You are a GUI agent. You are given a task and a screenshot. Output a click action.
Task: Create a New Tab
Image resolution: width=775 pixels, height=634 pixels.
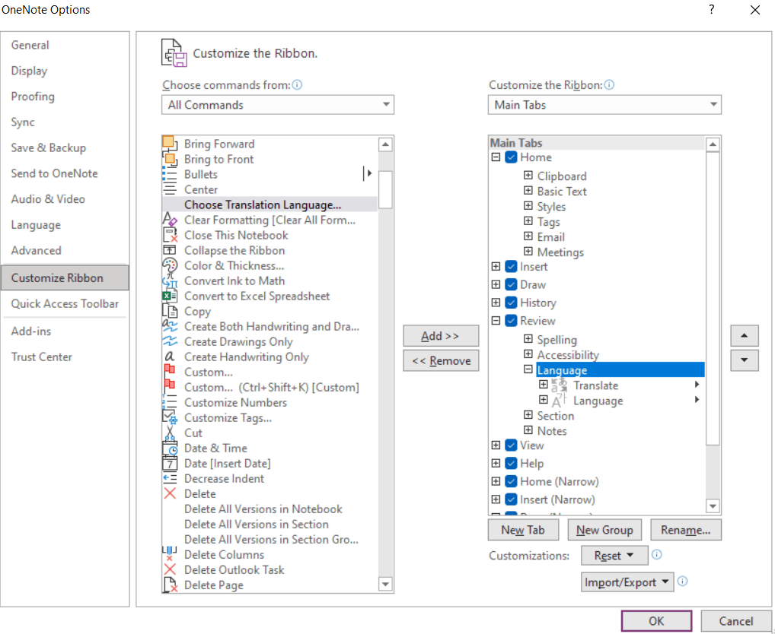click(x=523, y=530)
